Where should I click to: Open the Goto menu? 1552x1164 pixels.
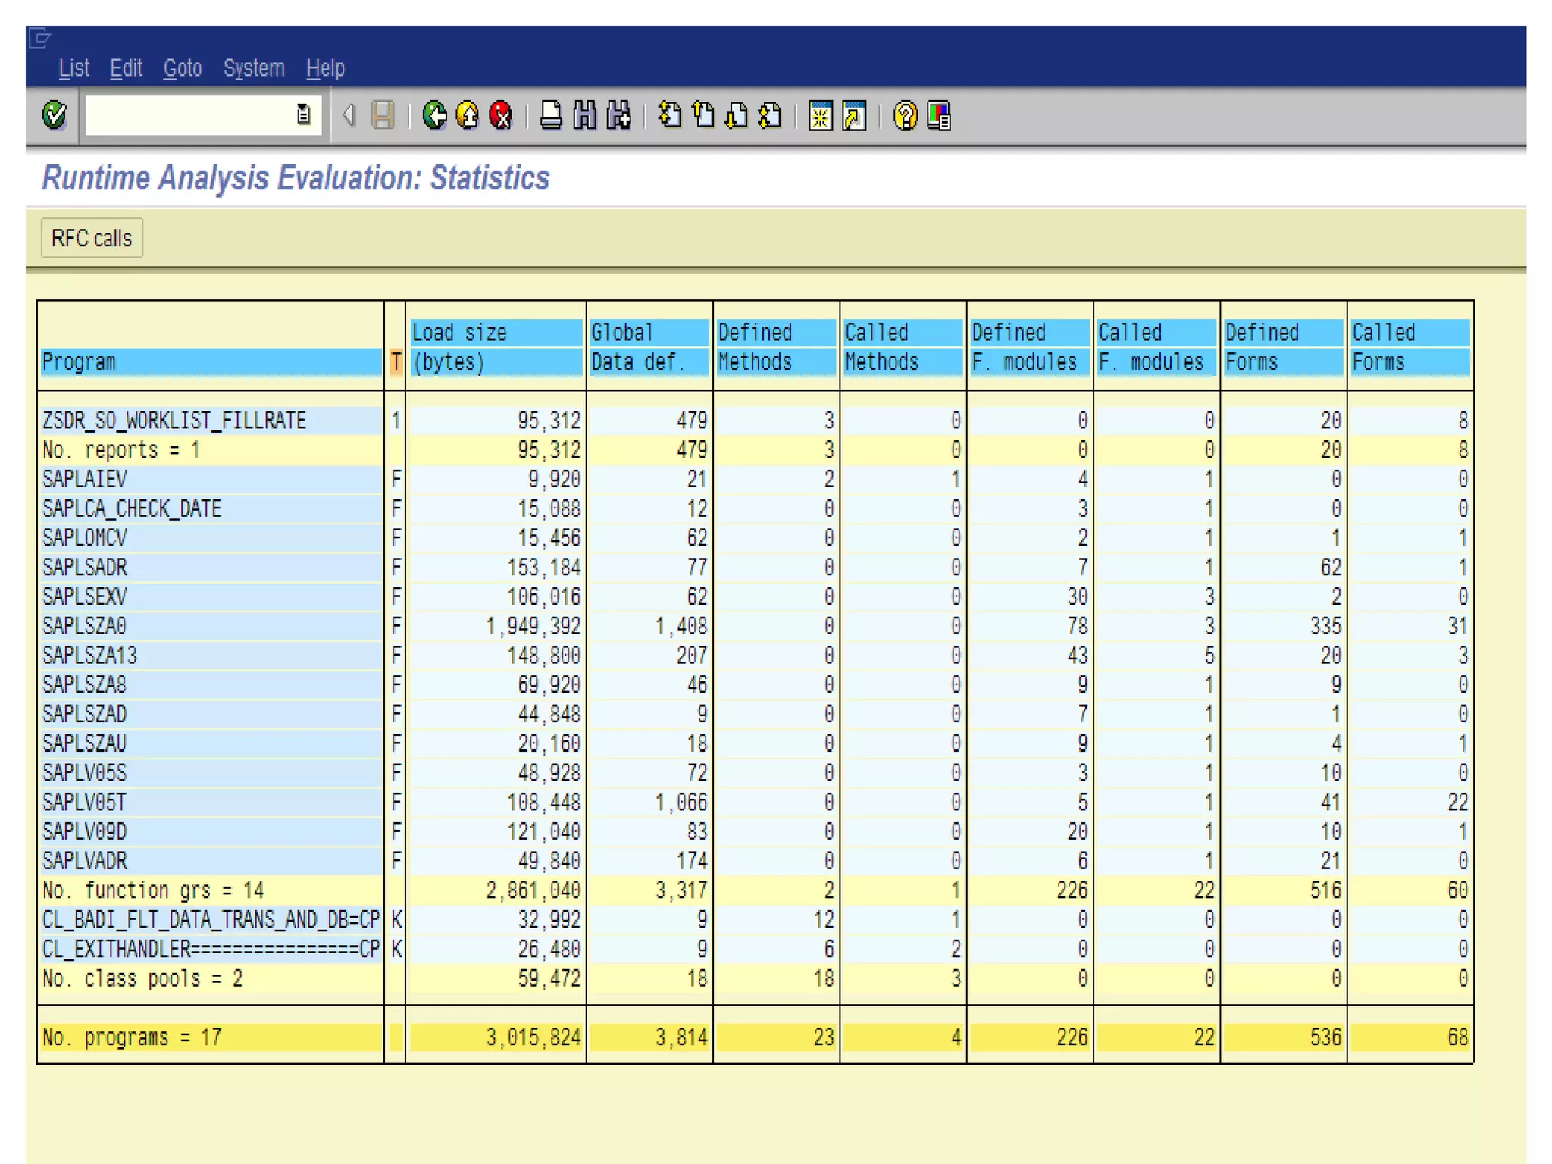click(x=183, y=68)
